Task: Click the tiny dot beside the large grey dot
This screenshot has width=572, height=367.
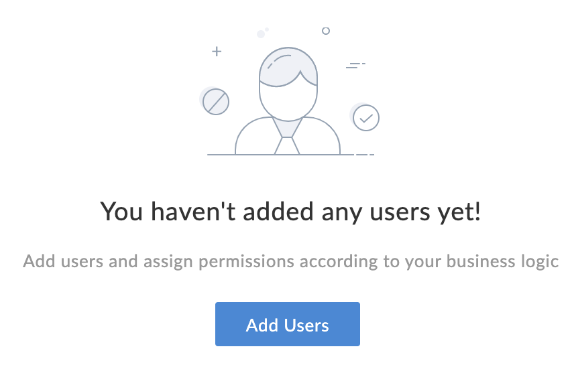Action: pyautogui.click(x=267, y=29)
